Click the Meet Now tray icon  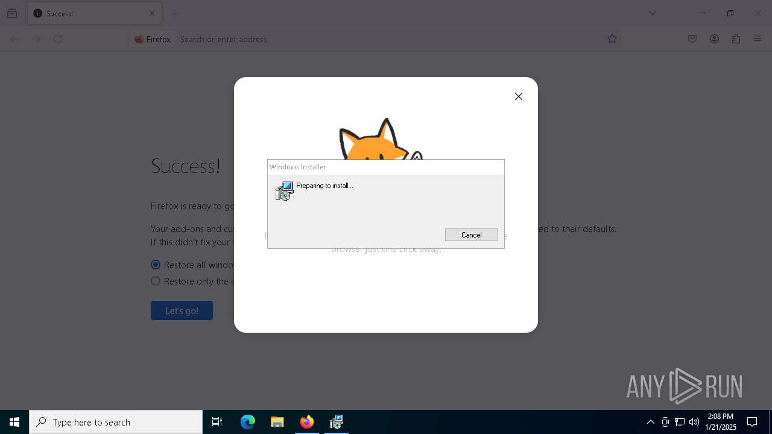tap(665, 422)
